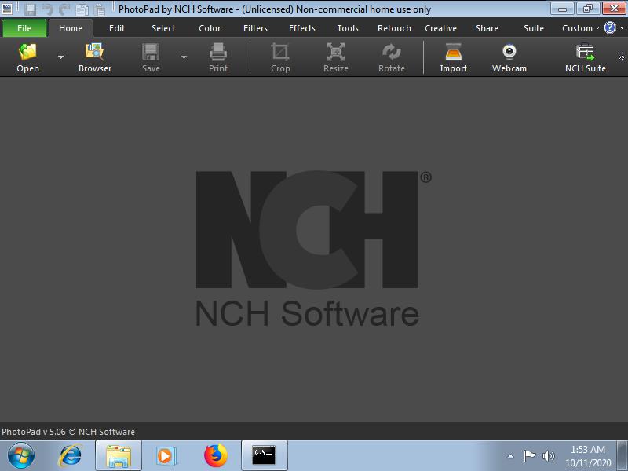This screenshot has height=471, width=628.
Task: Click the quick-access floppy disk icon in title bar
Action: click(x=30, y=9)
